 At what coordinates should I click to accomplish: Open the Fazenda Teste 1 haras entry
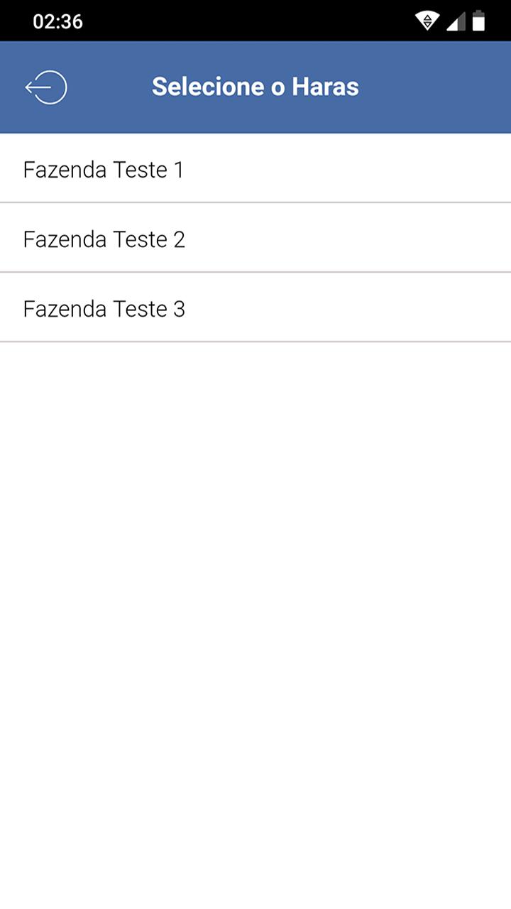tap(255, 168)
